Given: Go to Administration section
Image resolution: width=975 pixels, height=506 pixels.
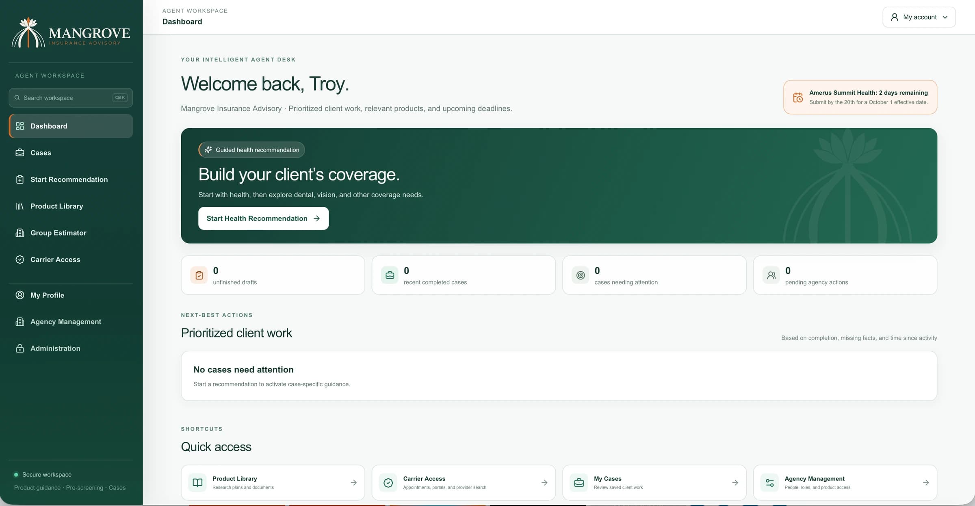Looking at the screenshot, I should [x=71, y=348].
